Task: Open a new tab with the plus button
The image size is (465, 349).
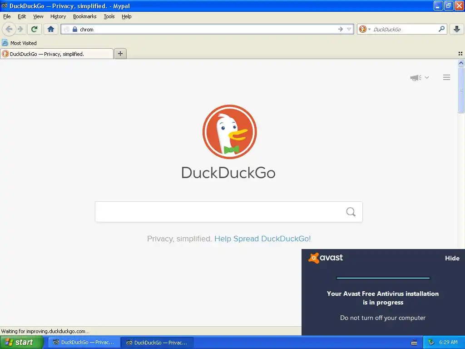Action: [x=120, y=54]
